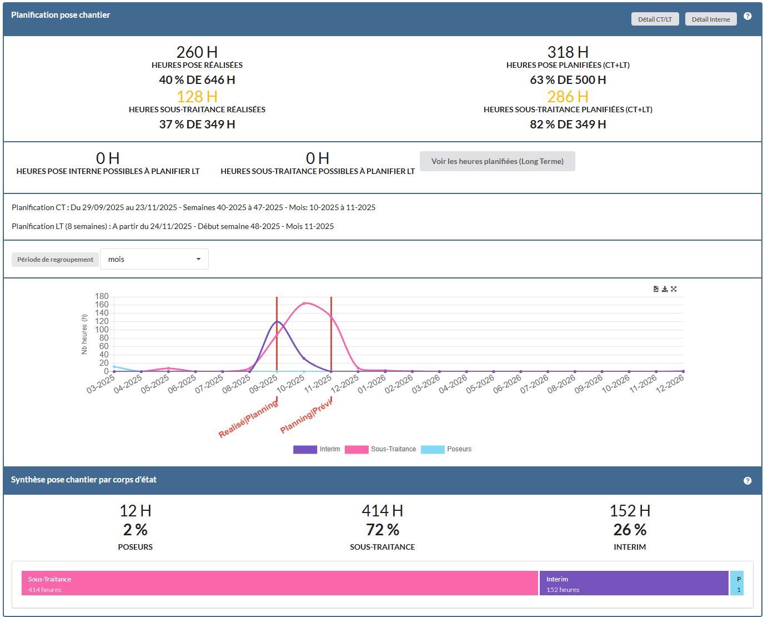763x617 pixels.
Task: Click the Période de regroupement label
Action: pos(55,260)
